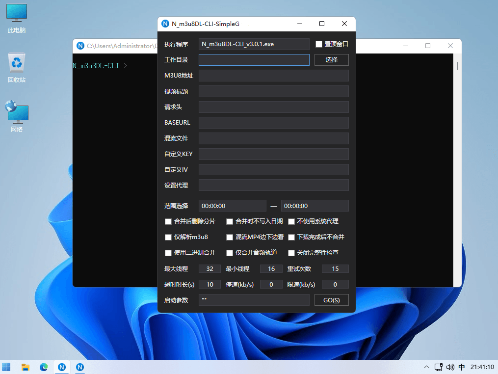Click the 设置代理 input field
This screenshot has width=498, height=374.
coord(274,185)
